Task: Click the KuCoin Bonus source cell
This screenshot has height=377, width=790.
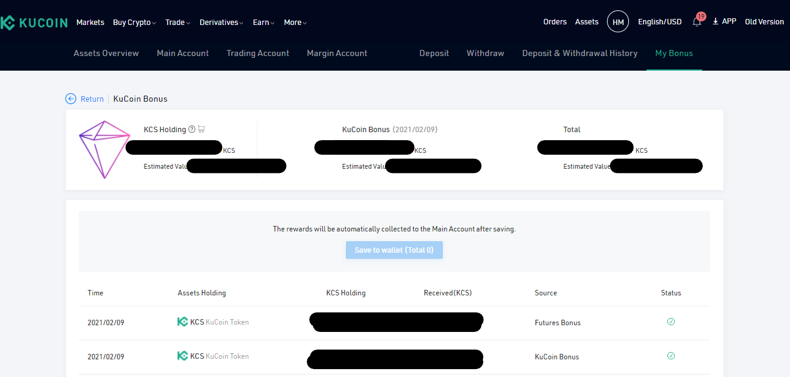Action: tap(557, 357)
